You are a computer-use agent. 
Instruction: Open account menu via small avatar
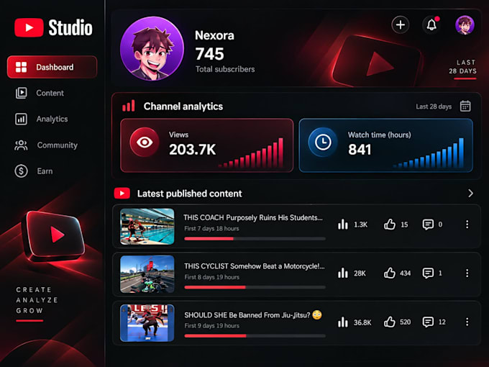tap(465, 25)
